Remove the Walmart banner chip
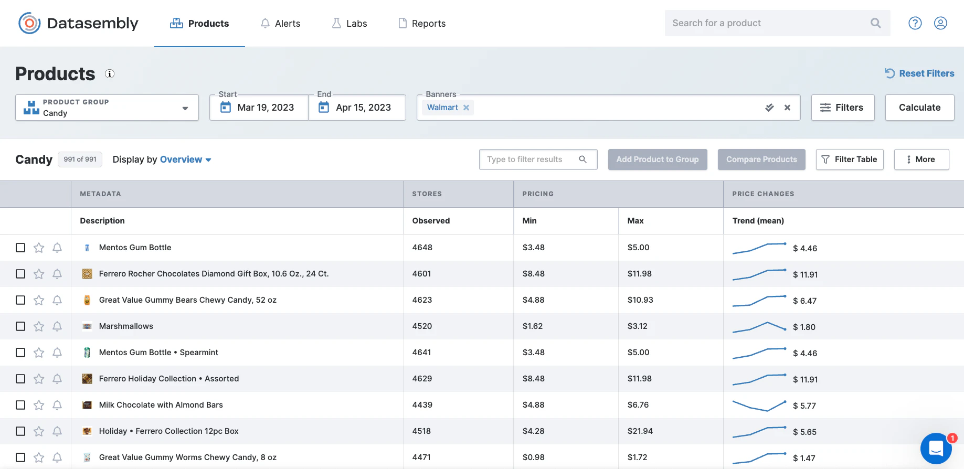This screenshot has width=964, height=469. pos(466,108)
